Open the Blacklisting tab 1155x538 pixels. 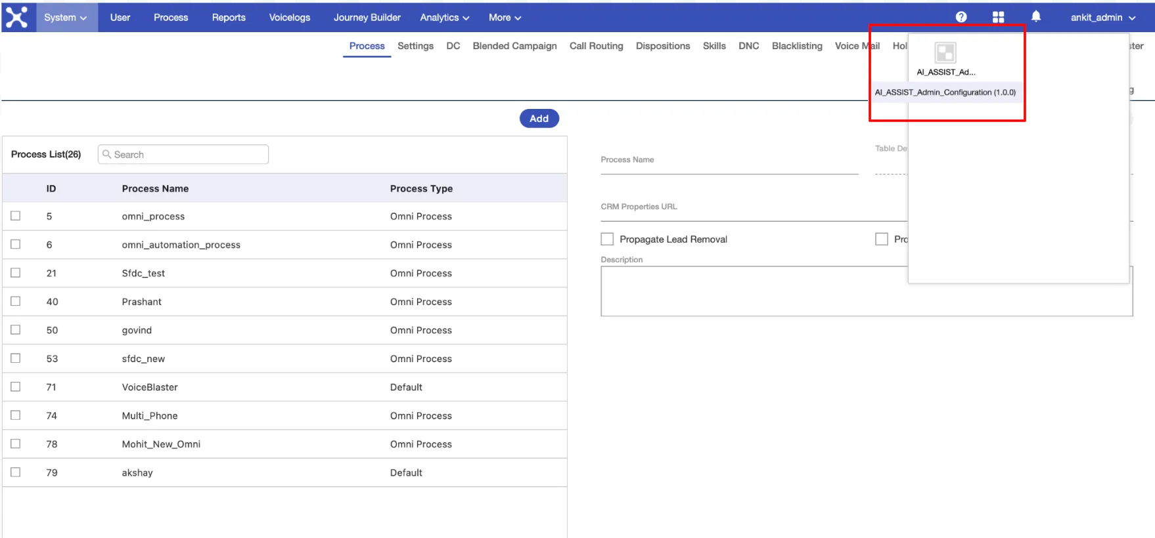coord(797,46)
